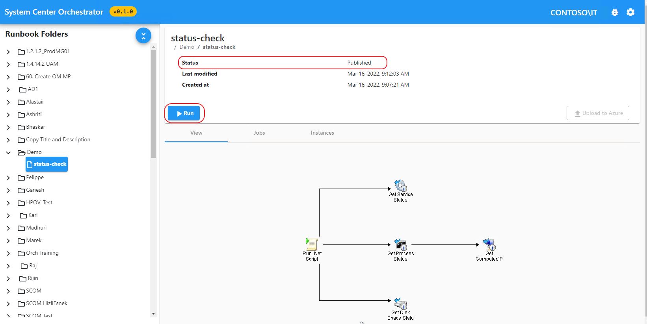This screenshot has height=324, width=647.
Task: Click the Get Service Status activity icon
Action: pos(400,185)
